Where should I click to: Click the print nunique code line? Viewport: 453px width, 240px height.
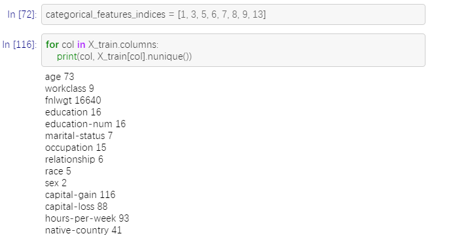coord(124,56)
